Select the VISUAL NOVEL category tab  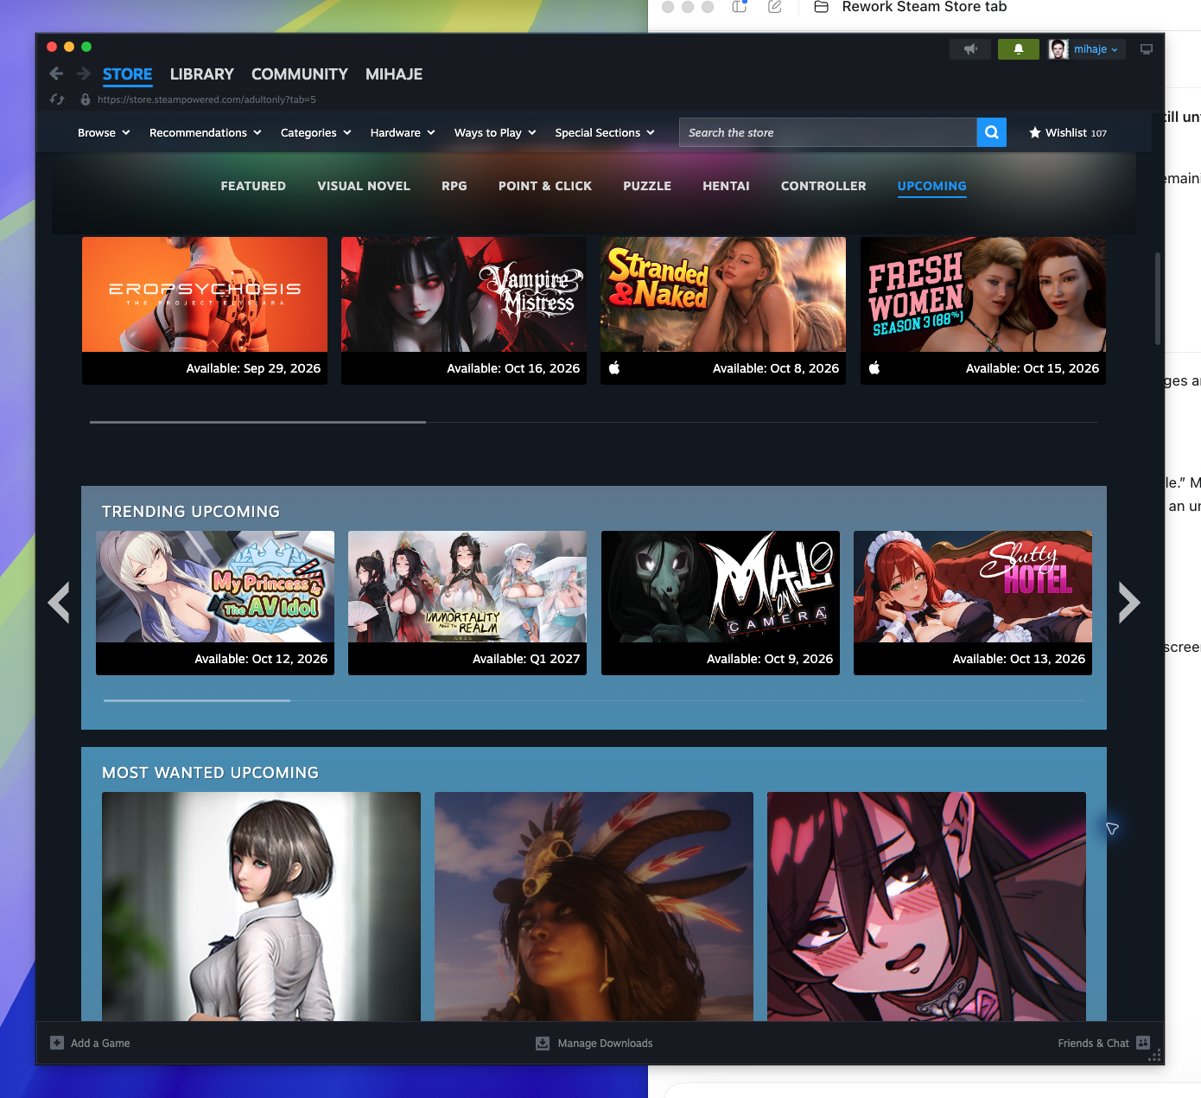pyautogui.click(x=364, y=186)
